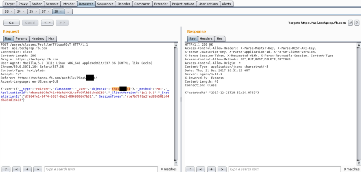
Task: Open the Target tab
Action: point(9,4)
